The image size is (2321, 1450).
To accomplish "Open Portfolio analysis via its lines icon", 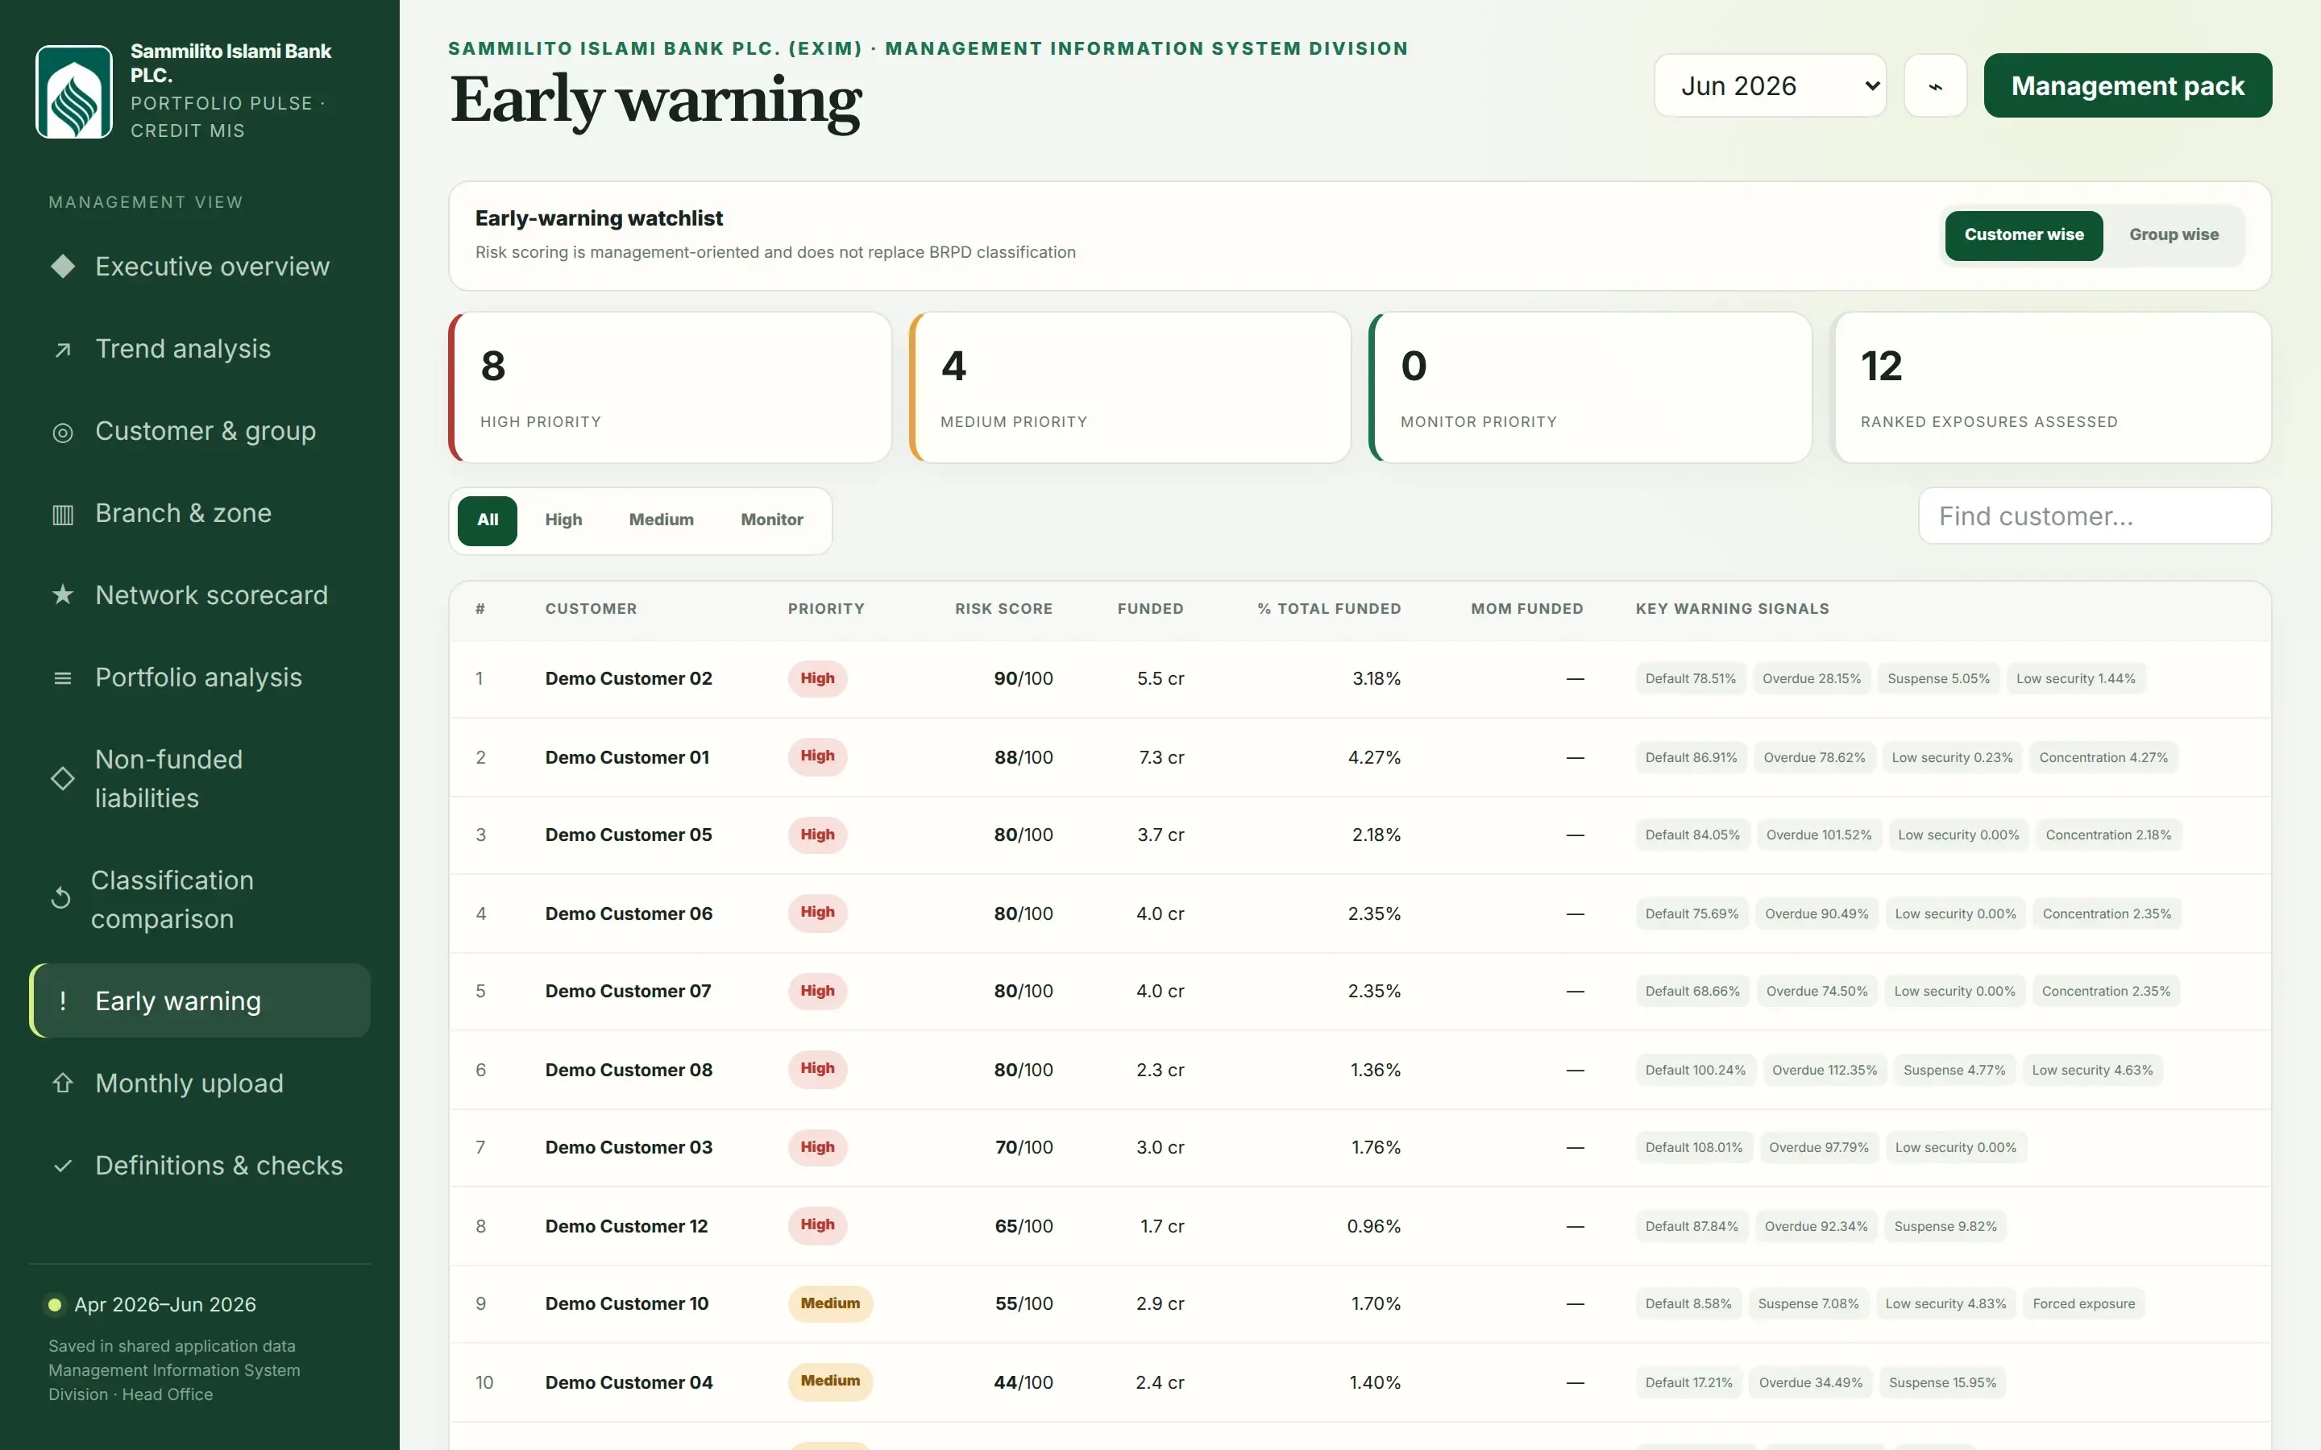I will [62, 678].
